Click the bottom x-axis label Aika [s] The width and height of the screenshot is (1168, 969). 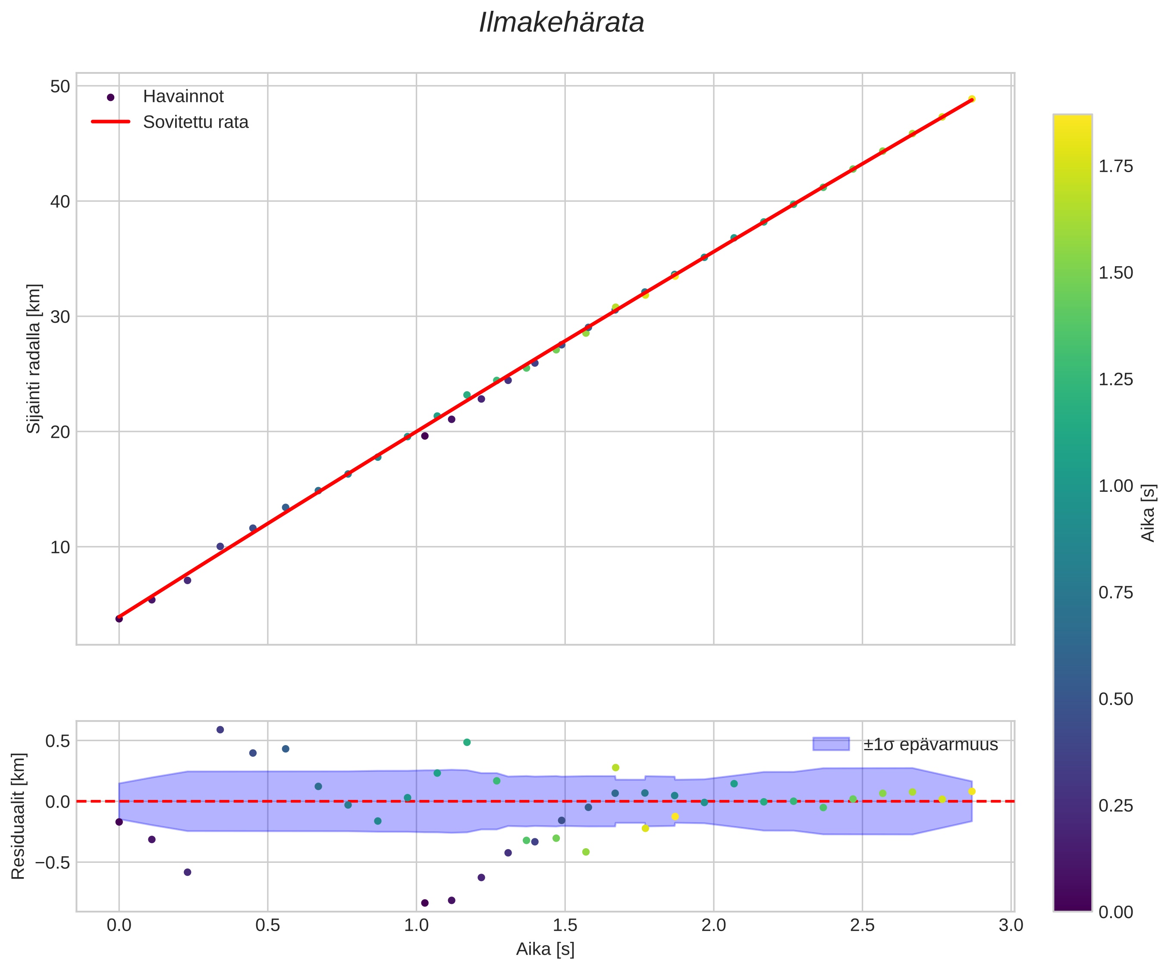click(x=545, y=949)
